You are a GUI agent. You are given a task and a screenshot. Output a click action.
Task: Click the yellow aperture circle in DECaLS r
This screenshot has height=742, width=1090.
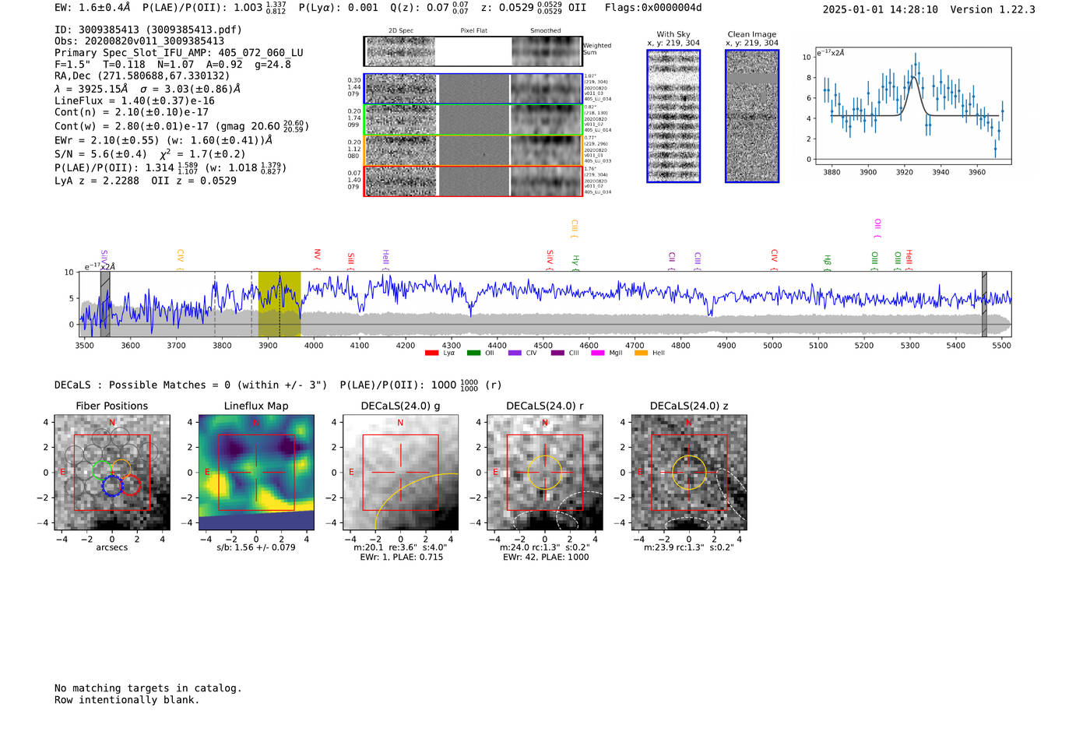click(544, 472)
